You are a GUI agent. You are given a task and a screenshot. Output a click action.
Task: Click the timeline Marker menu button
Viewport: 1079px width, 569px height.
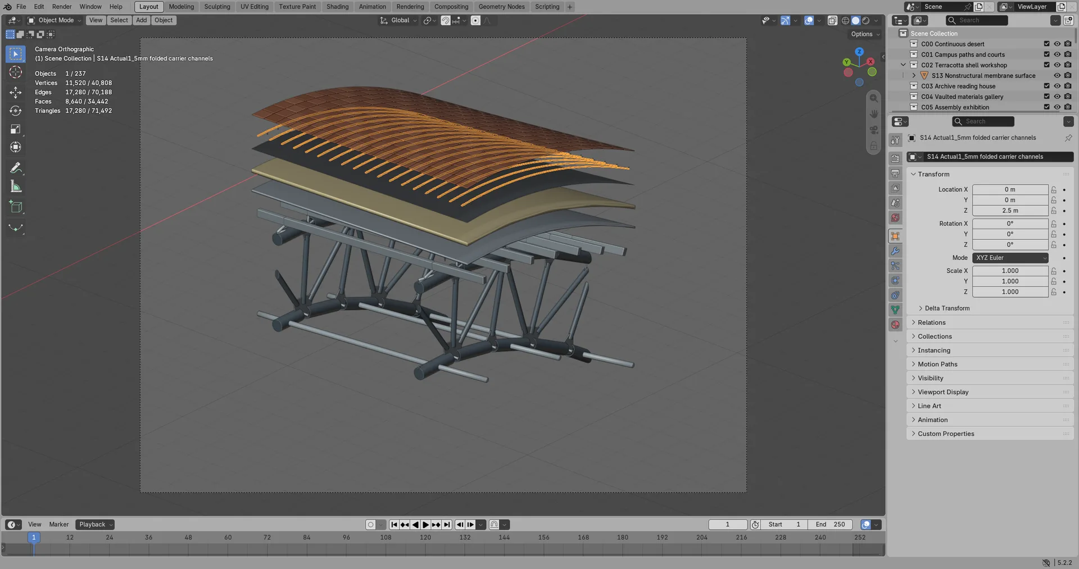pos(59,525)
